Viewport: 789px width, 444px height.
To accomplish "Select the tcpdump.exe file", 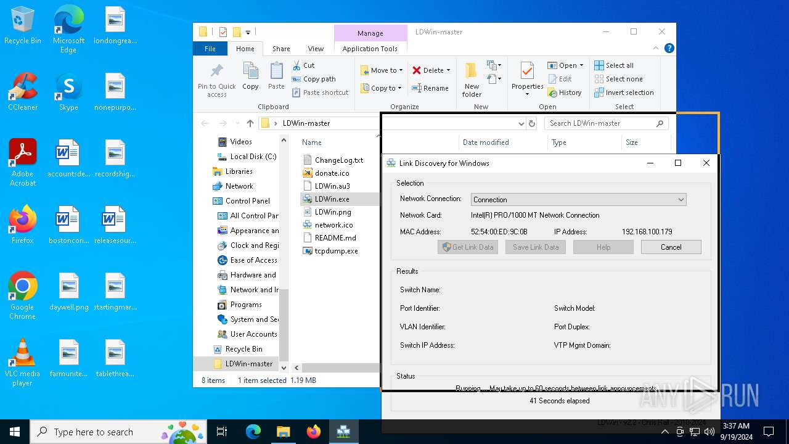I will [336, 251].
